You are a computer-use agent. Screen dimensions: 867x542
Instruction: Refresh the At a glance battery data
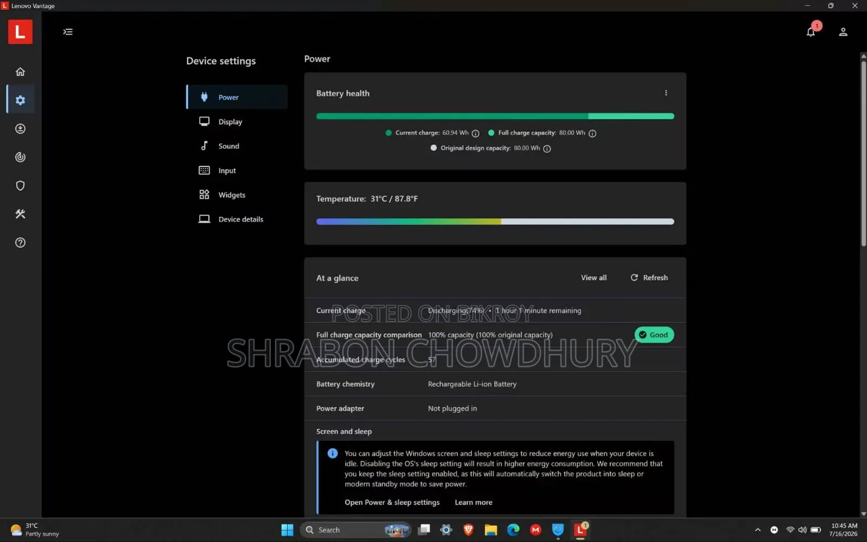[649, 278]
